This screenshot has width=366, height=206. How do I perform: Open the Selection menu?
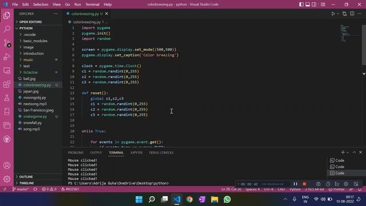tap(41, 5)
